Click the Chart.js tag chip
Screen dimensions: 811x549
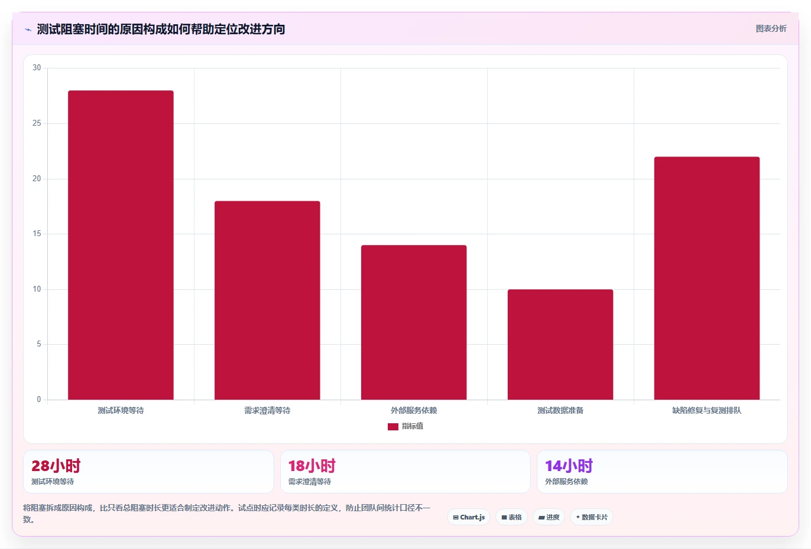point(469,517)
